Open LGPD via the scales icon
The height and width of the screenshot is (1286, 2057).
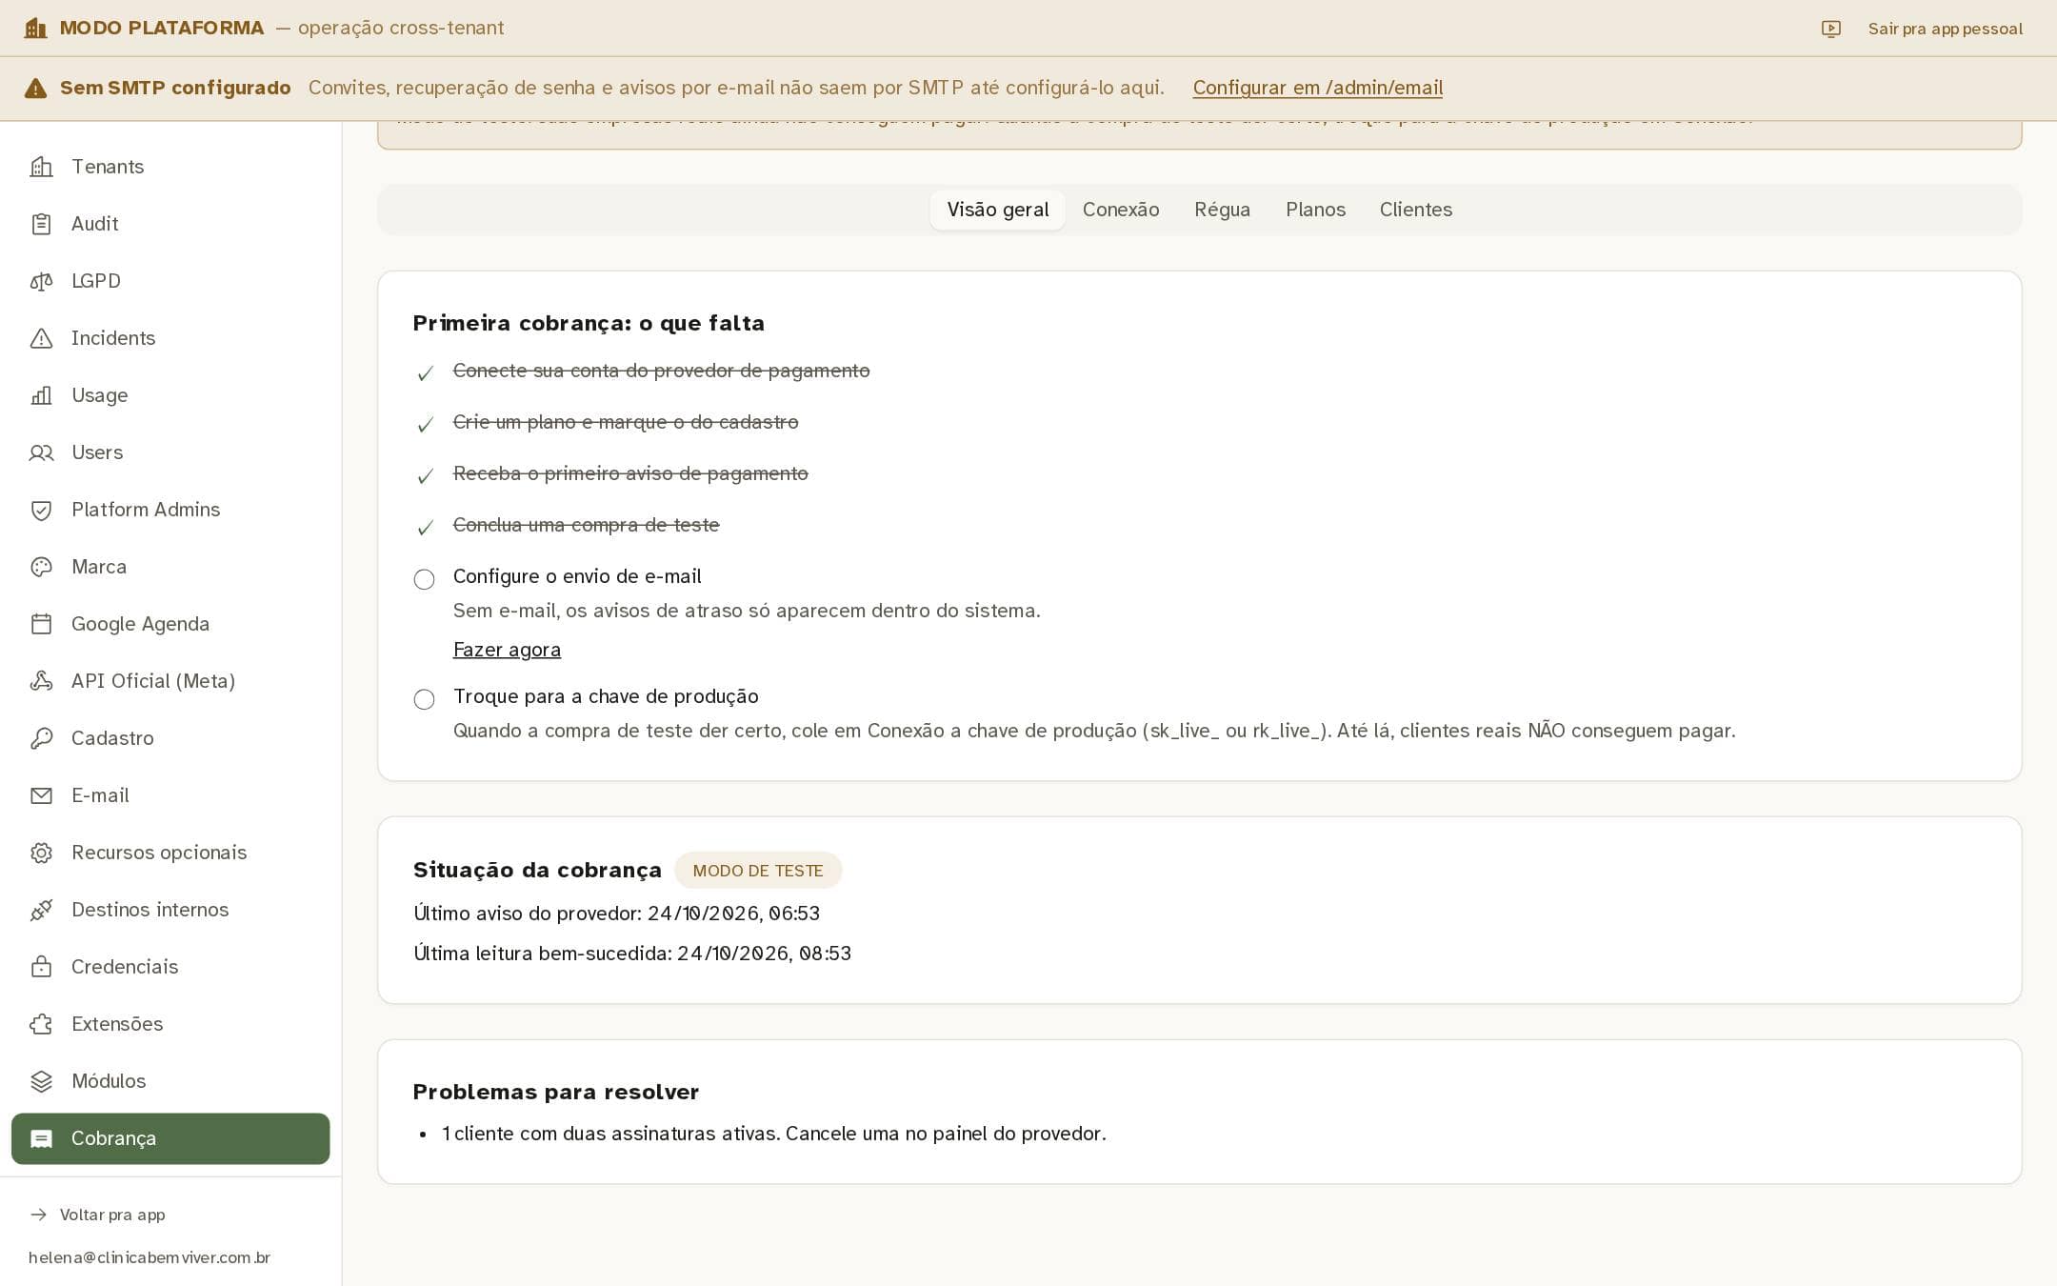41,281
